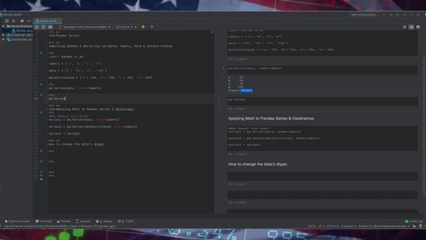Open the Managed Jupyter server dropdown
Image resolution: width=426 pixels, height=240 pixels.
(85, 27)
